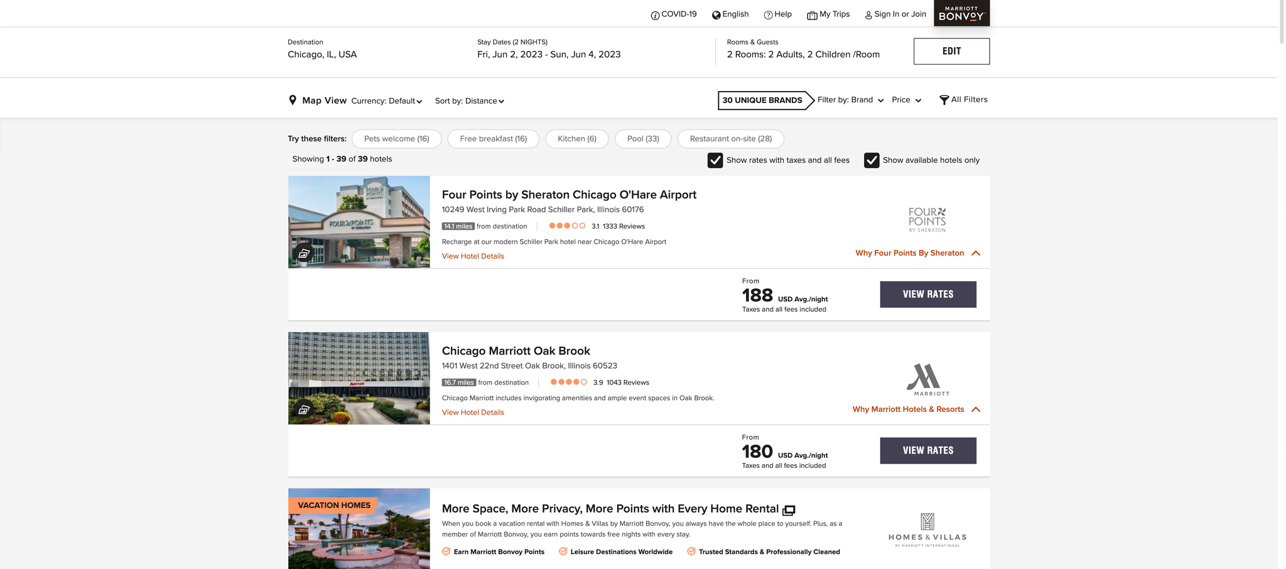This screenshot has width=1286, height=569.
Task: Apply Restaurant on-site (28) filter
Action: coord(730,139)
